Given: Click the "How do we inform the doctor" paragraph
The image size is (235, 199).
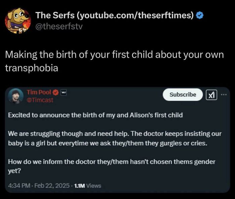Looking at the screenshot, I should (111, 166).
